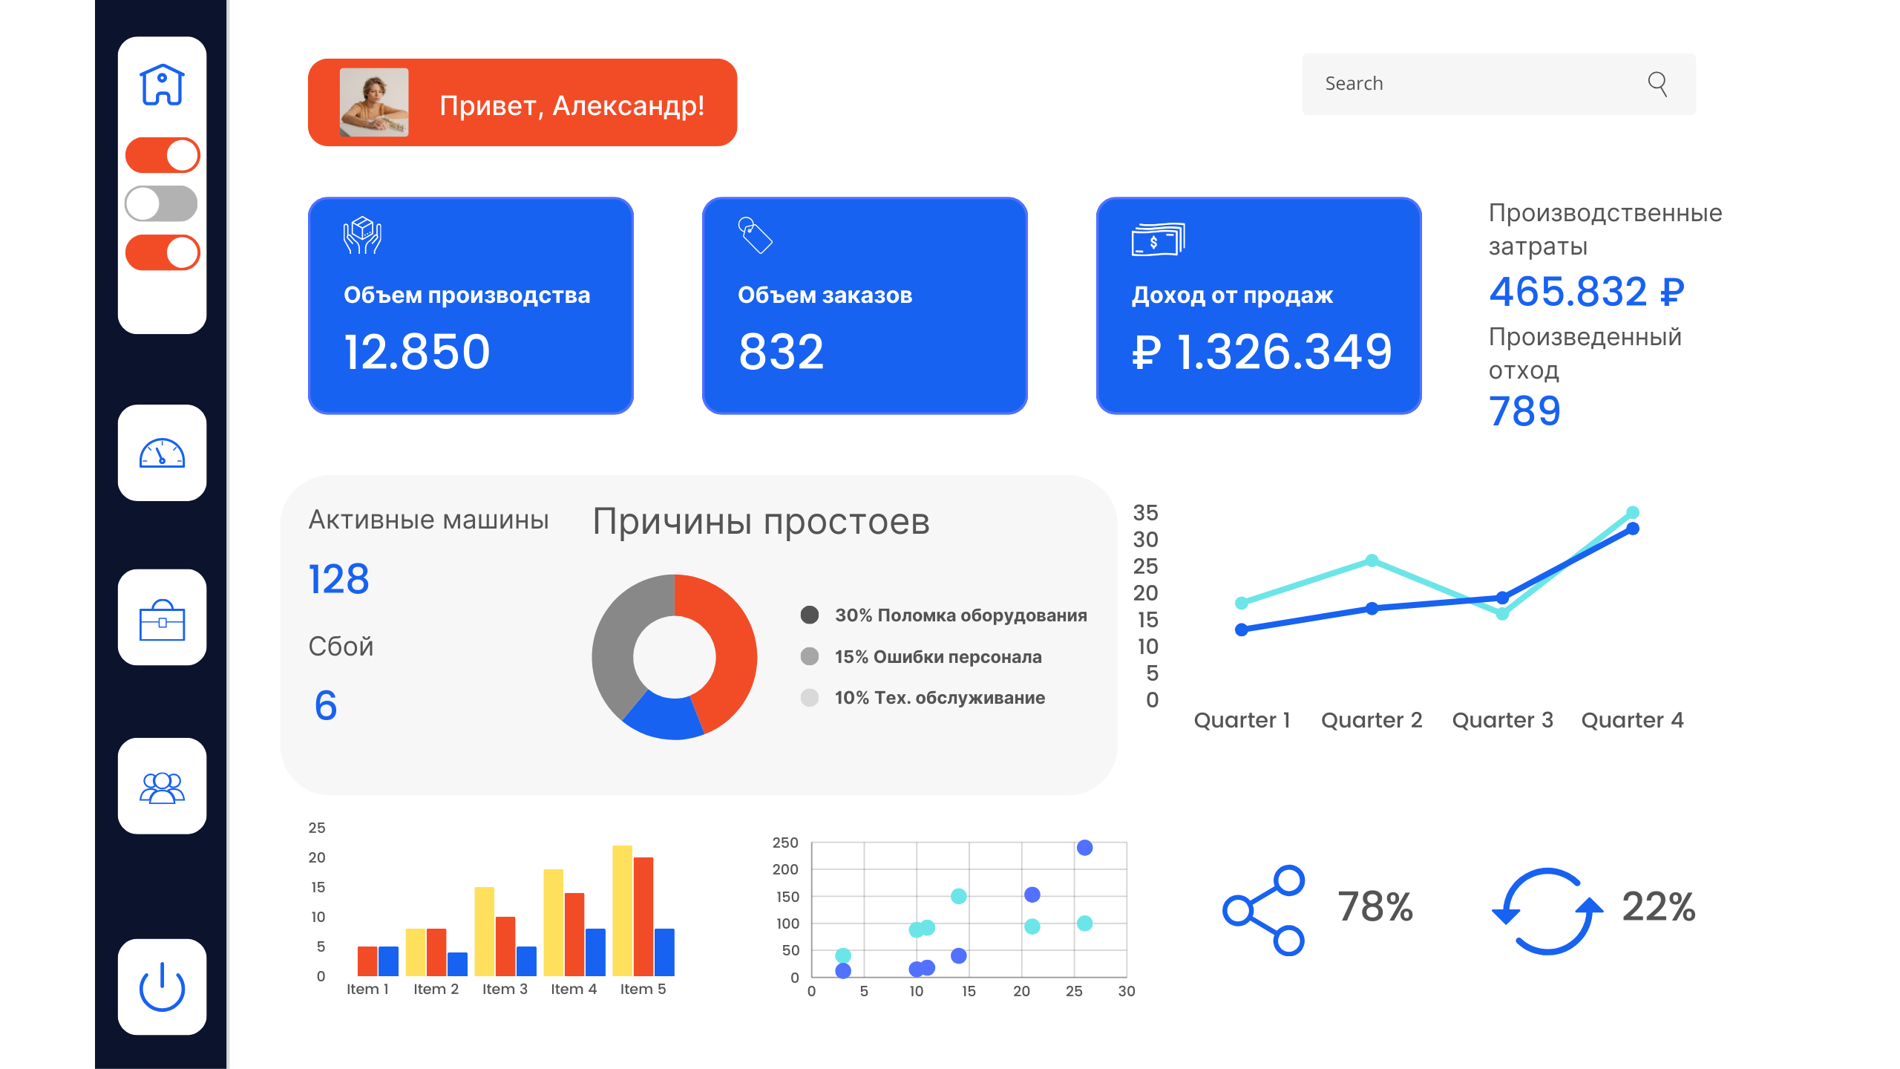
Task: Click the '15% Ошибки персонала' legend dot
Action: [x=808, y=656]
